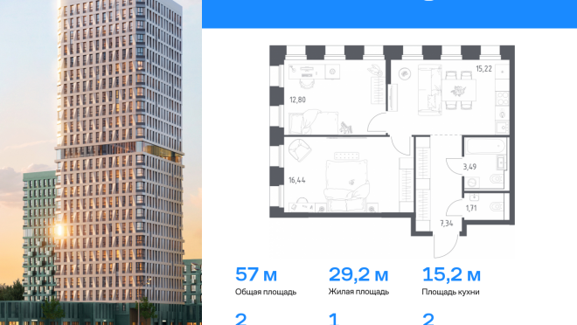Click the Жилая площадь caption
The width and height of the screenshot is (577, 325).
(x=358, y=292)
